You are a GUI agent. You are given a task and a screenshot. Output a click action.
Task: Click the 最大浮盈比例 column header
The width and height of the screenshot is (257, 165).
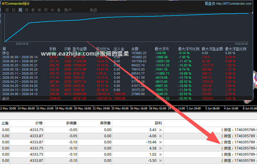pos(236,49)
